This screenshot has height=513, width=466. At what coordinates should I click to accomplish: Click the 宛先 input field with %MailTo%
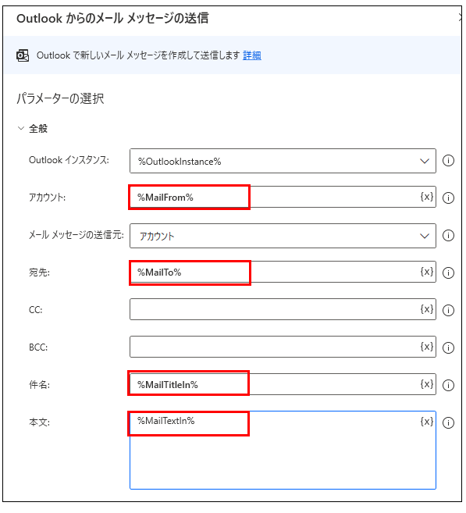coord(283,272)
